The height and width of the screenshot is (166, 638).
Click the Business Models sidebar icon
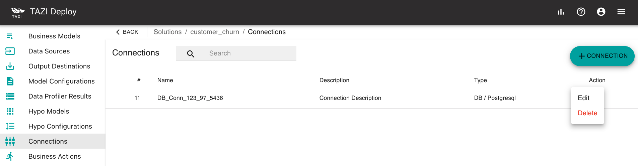pos(10,36)
